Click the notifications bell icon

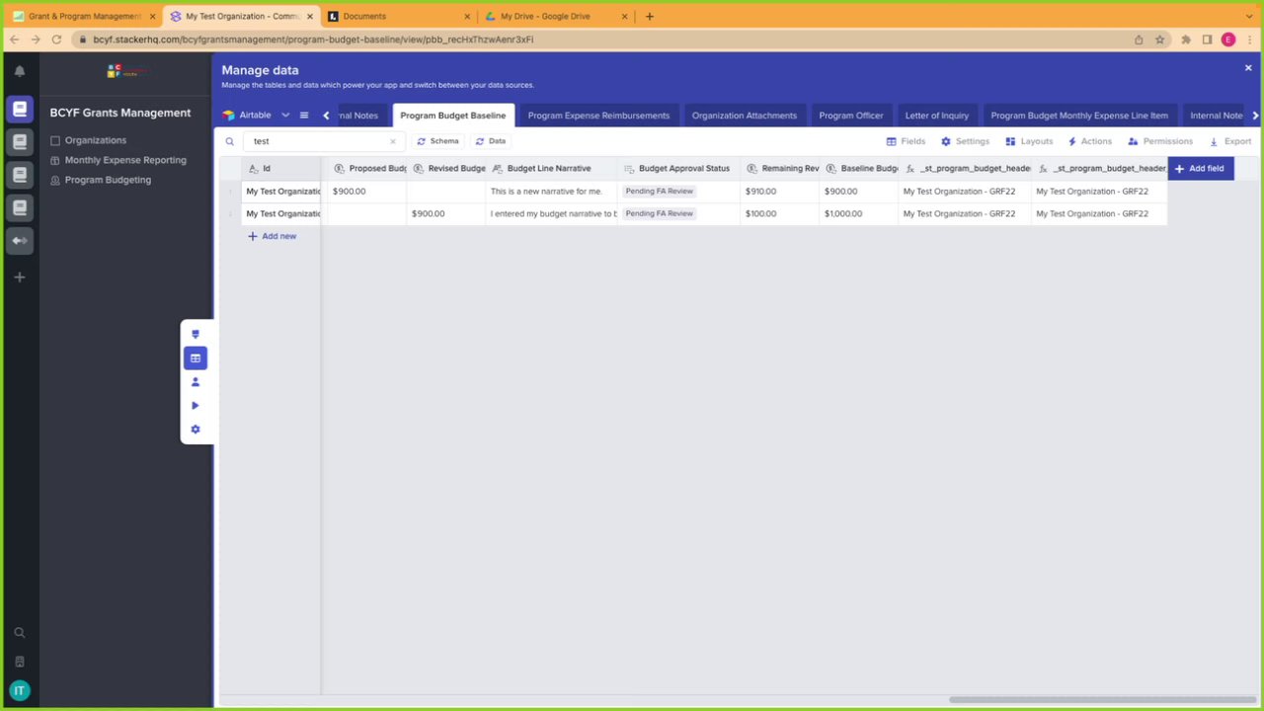pos(19,71)
